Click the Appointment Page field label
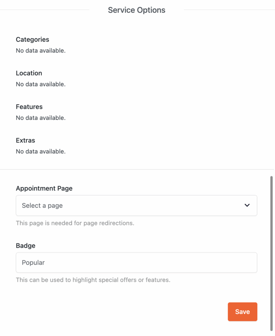This screenshot has height=336, width=275. click(x=44, y=188)
